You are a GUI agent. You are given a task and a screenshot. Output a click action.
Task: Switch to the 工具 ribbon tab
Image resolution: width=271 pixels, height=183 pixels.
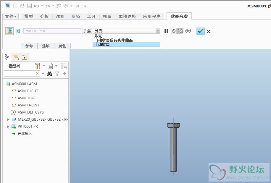click(x=91, y=16)
